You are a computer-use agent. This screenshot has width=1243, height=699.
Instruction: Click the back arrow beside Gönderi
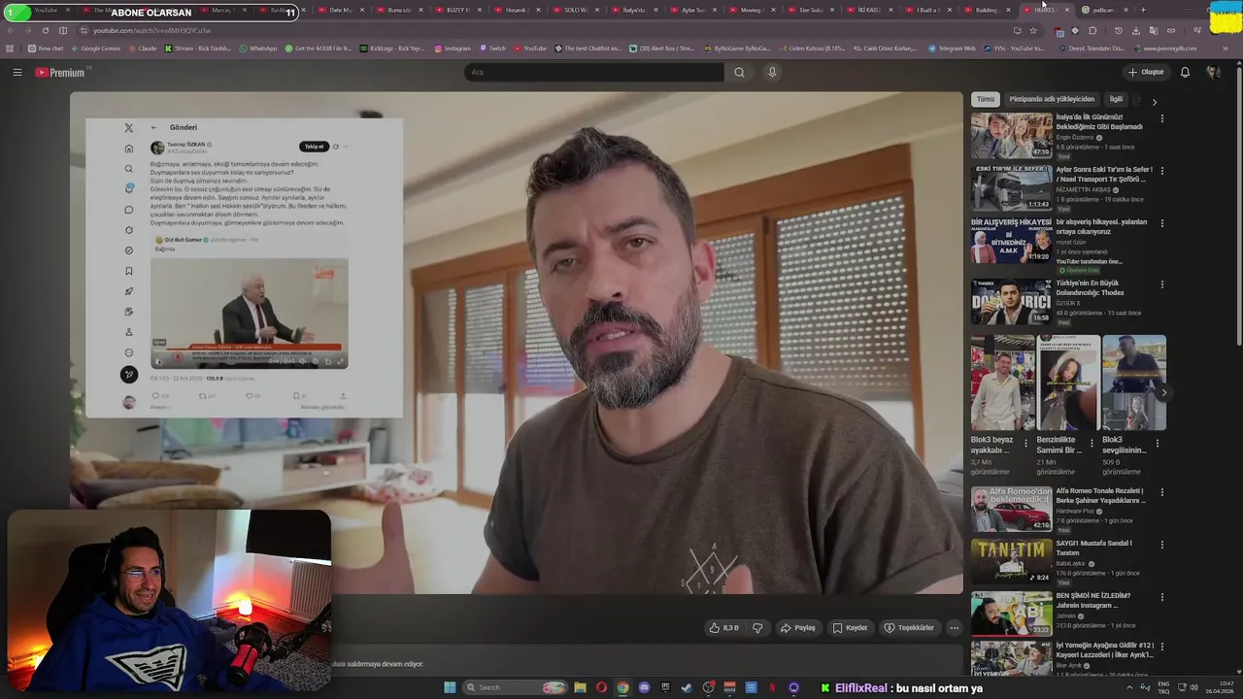pos(153,127)
